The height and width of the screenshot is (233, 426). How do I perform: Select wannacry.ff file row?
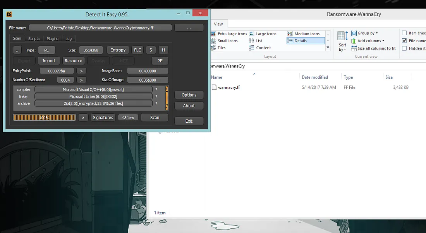[310, 87]
